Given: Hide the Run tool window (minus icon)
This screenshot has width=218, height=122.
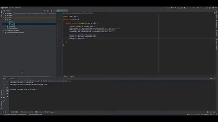Looking at the screenshot, I should pos(214,79).
